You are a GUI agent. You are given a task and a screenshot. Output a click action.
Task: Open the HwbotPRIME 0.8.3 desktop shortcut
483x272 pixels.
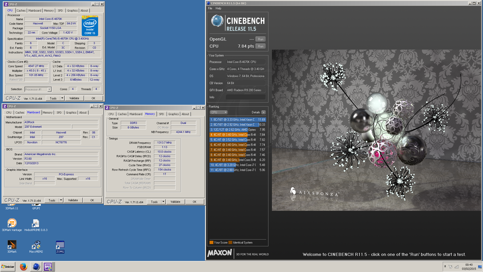36,224
